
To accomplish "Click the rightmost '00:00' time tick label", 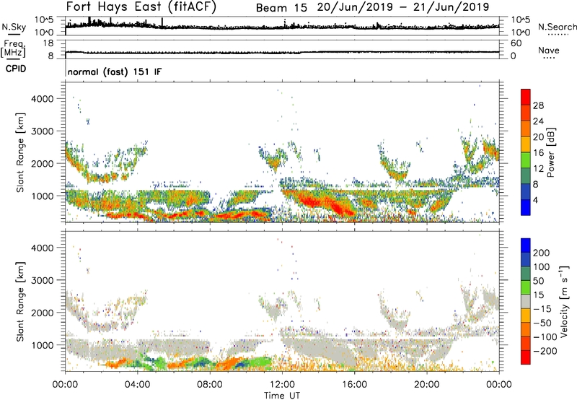I will (499, 385).
